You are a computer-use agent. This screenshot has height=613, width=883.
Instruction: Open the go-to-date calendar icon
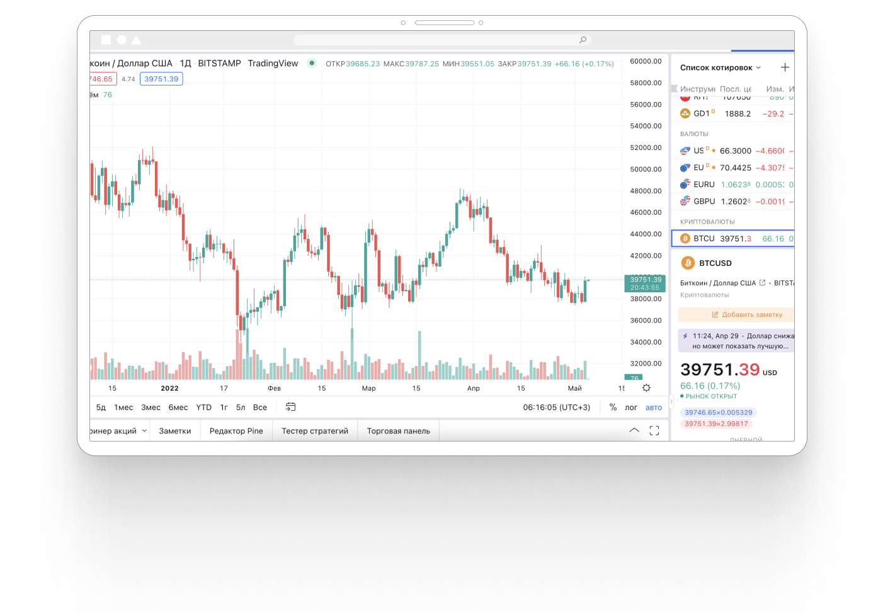[x=290, y=407]
